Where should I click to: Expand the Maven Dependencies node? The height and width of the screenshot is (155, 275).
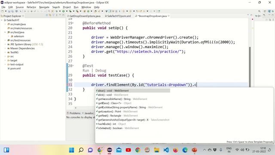(x=5, y=48)
